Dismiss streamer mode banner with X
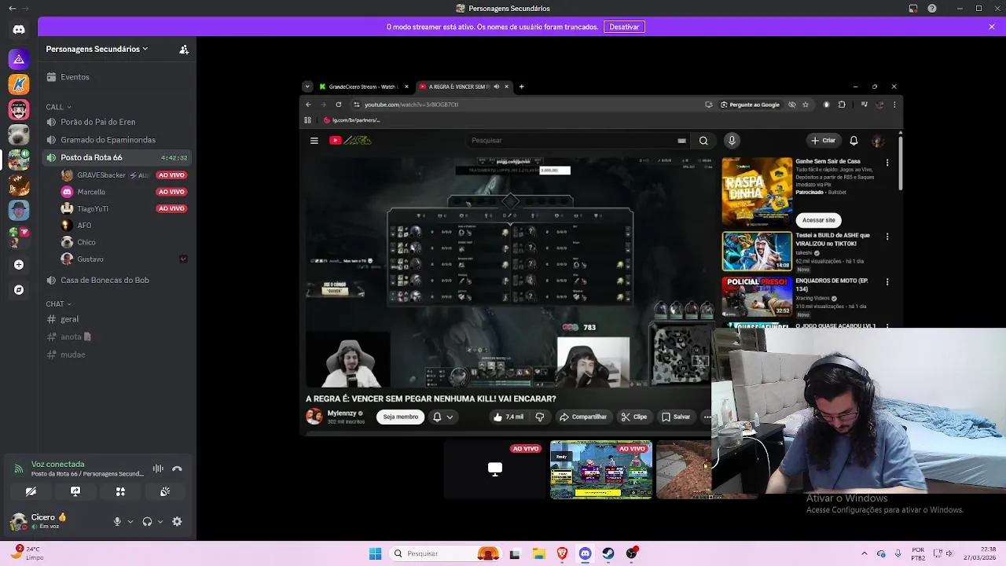The width and height of the screenshot is (1006, 566). point(992,27)
